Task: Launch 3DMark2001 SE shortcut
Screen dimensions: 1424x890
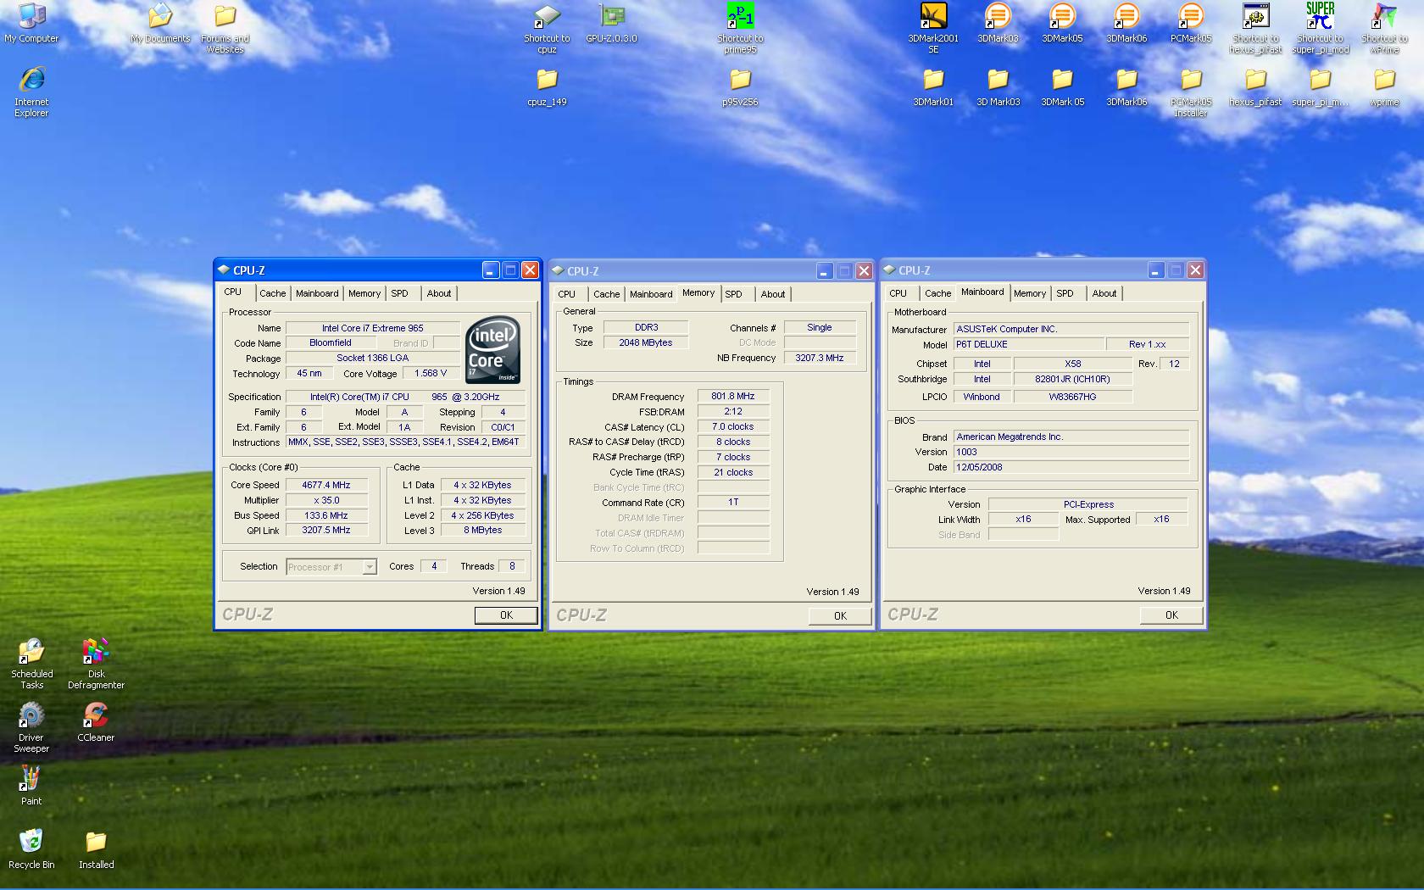Action: point(933,29)
